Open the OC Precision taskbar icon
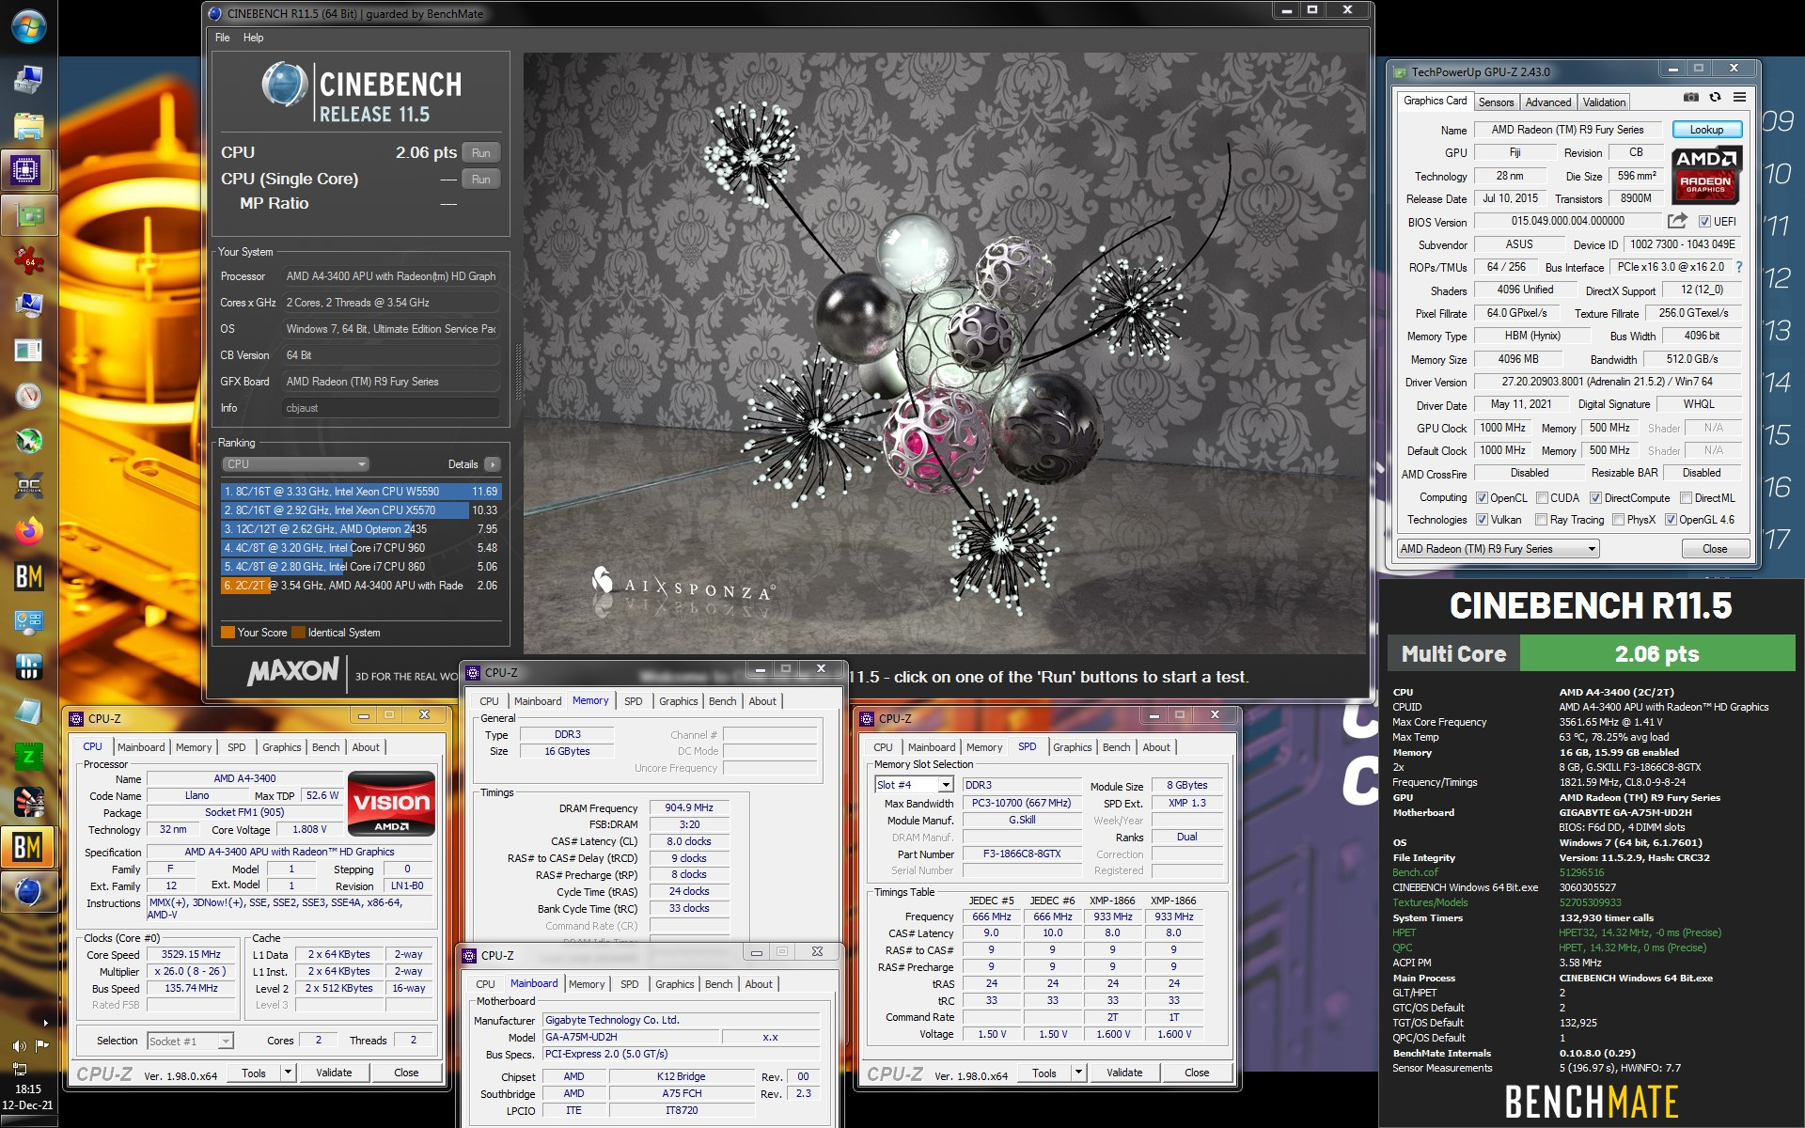 tap(28, 486)
